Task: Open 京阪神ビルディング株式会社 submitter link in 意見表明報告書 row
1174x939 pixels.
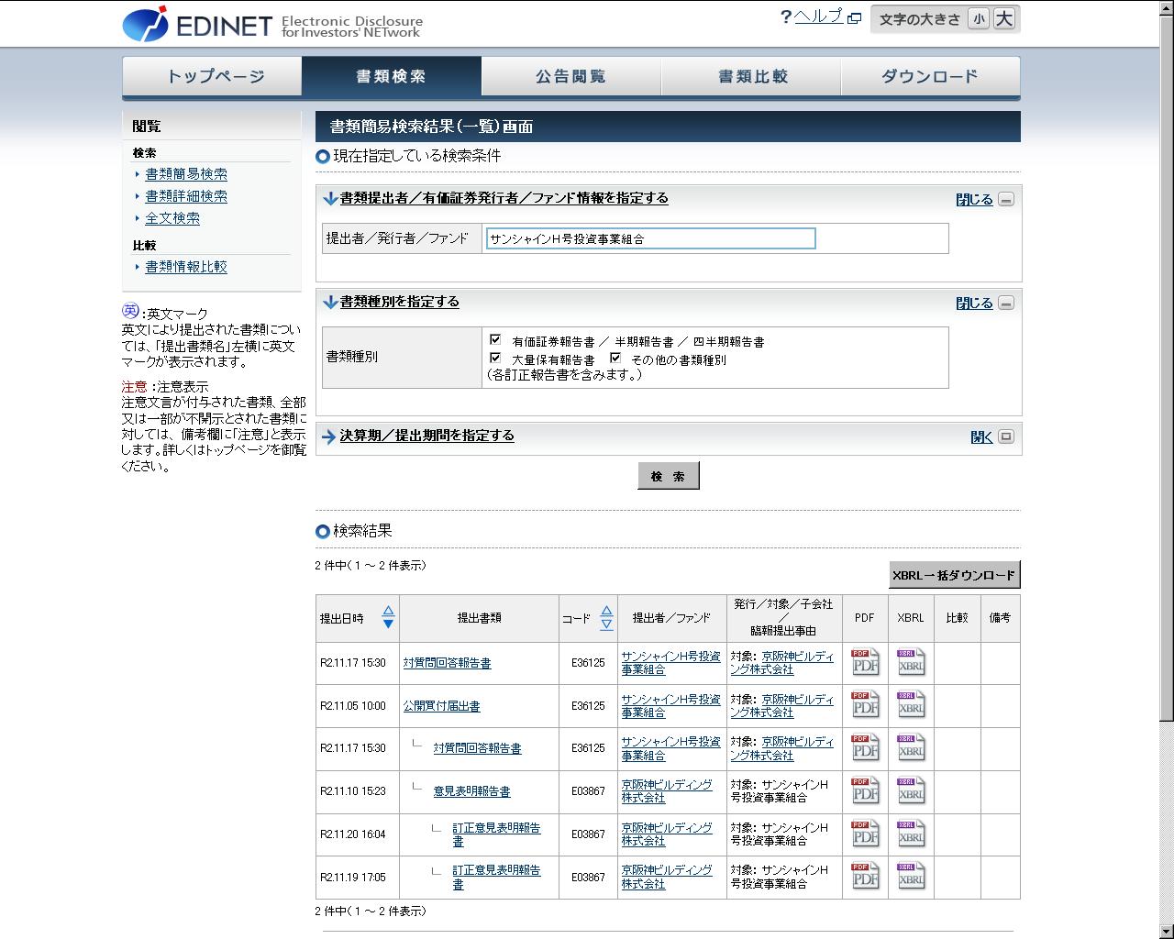Action: click(x=667, y=791)
